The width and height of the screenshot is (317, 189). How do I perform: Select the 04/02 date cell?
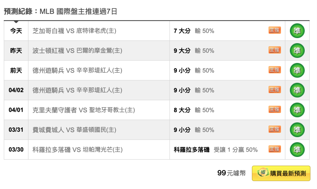(16, 90)
